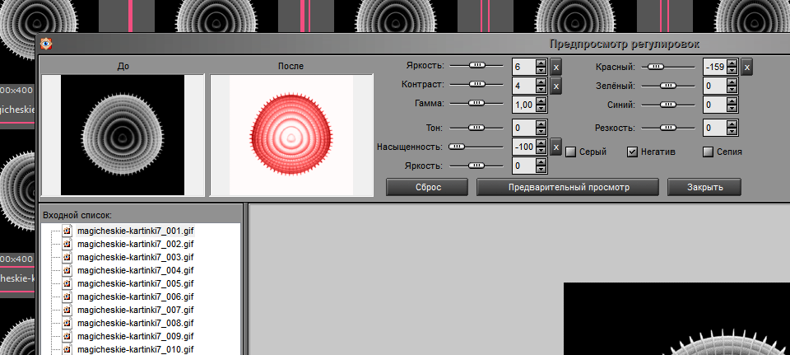Decrease first Яркость value with down arrow
Screen dimensions: 790x355
541,70
